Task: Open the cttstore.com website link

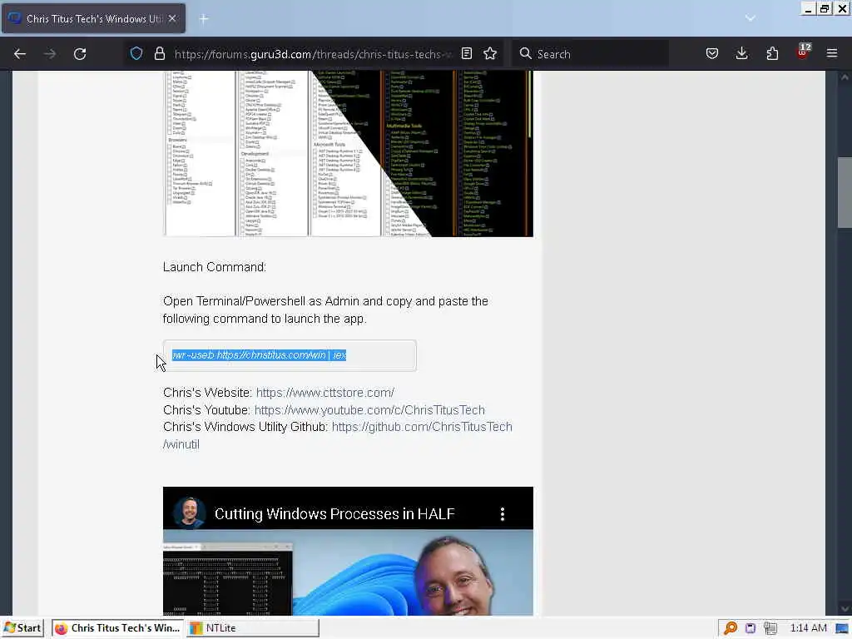Action: (325, 393)
